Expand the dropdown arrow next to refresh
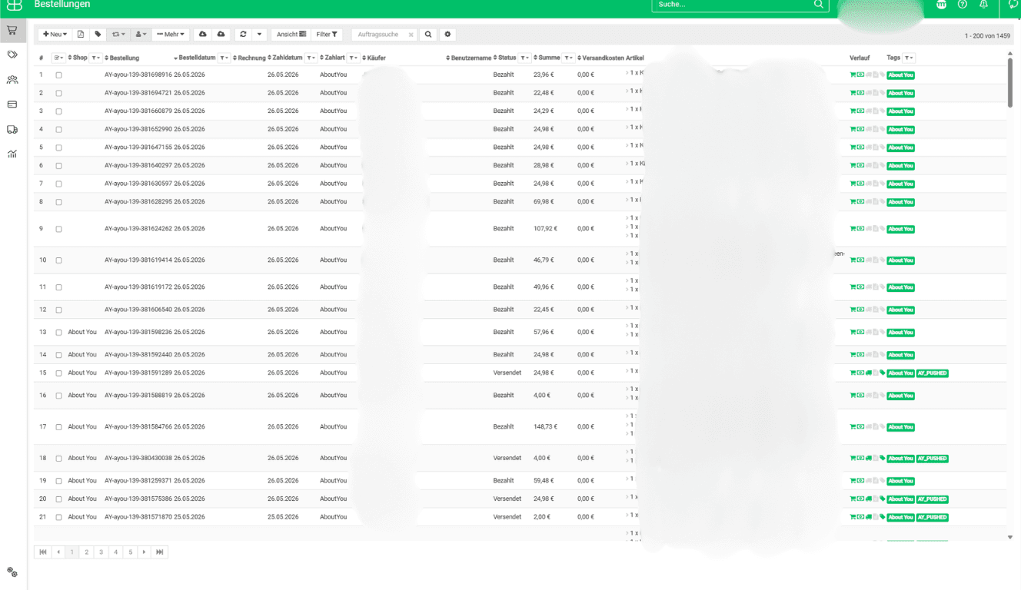This screenshot has height=590, width=1021. click(260, 35)
